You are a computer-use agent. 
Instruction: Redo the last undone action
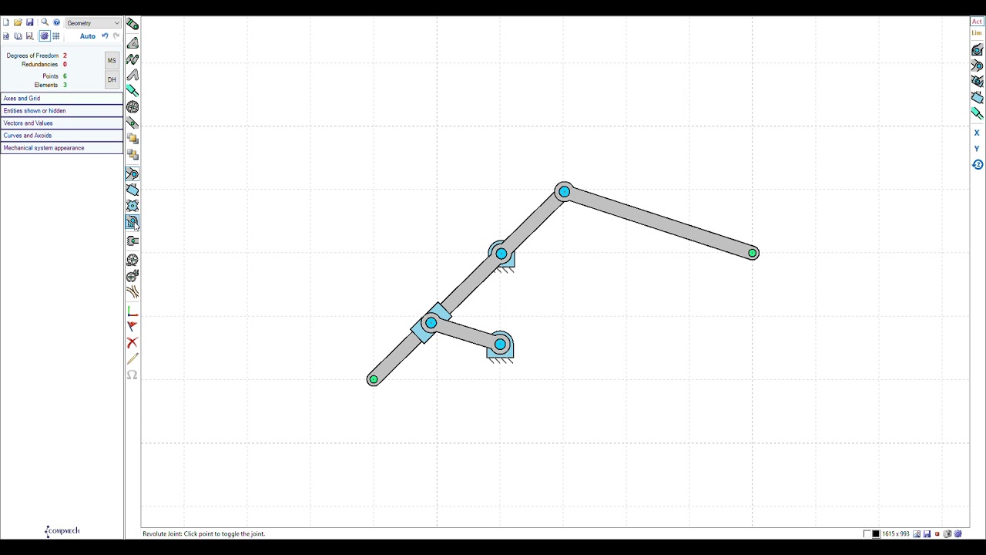point(116,36)
